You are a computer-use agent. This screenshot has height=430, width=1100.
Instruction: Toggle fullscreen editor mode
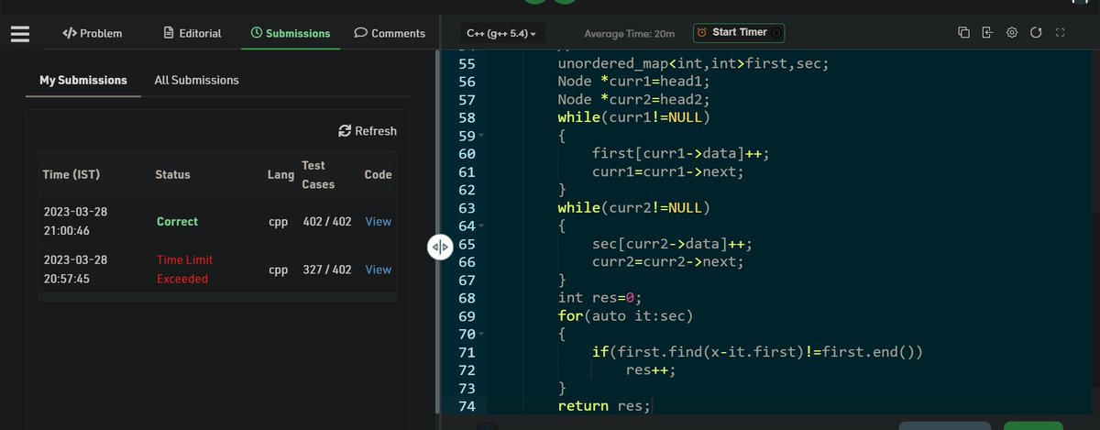pos(1060,33)
